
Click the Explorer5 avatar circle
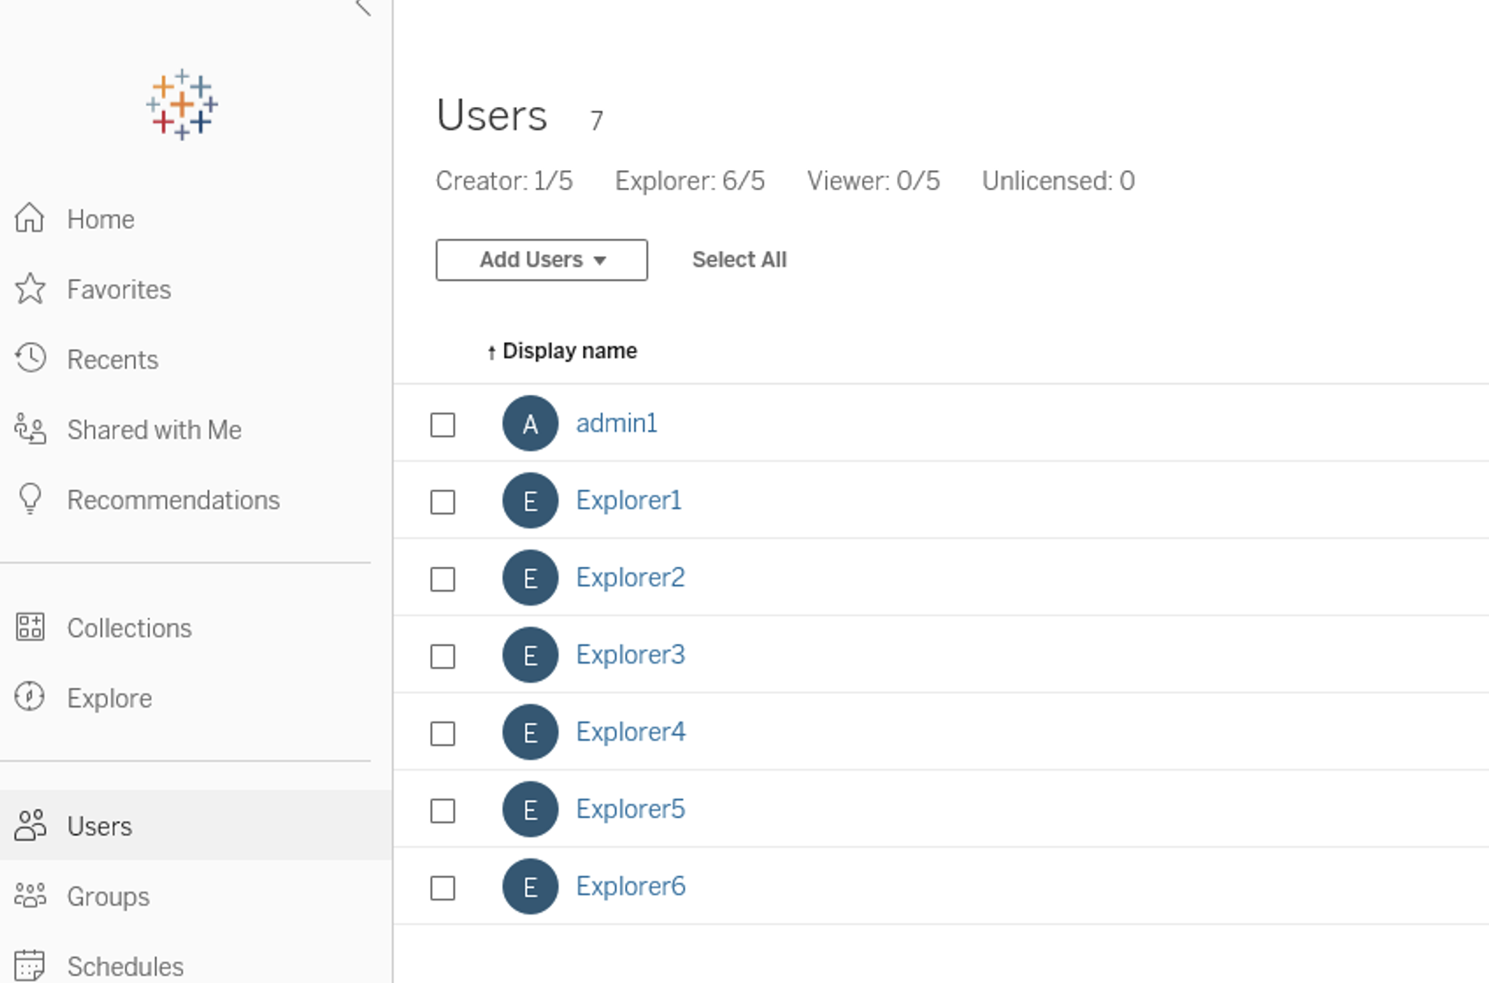pos(529,809)
